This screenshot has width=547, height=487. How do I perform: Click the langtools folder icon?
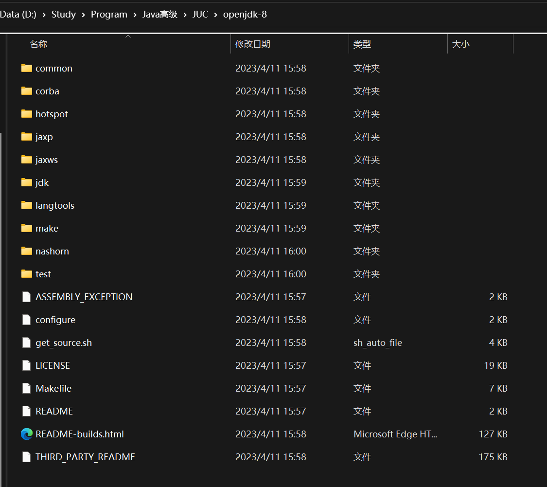(27, 205)
